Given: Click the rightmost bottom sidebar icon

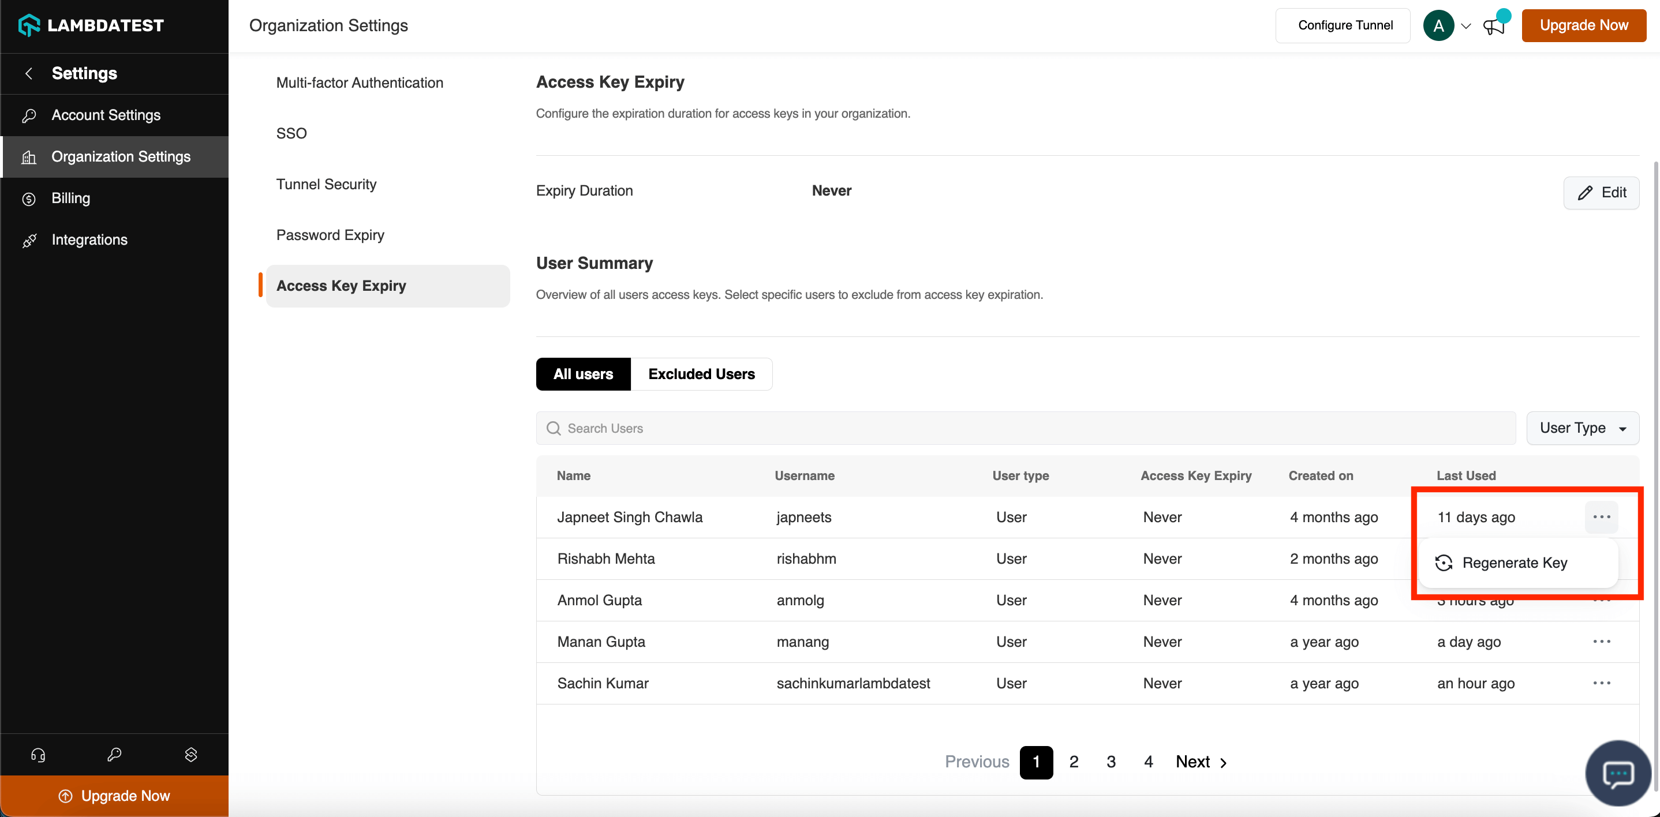Looking at the screenshot, I should 190,755.
